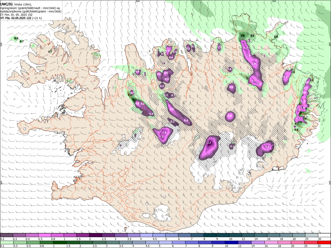Select the bright red lower legend swatch after 30
The height and width of the screenshot is (248, 331).
pyautogui.click(x=324, y=242)
